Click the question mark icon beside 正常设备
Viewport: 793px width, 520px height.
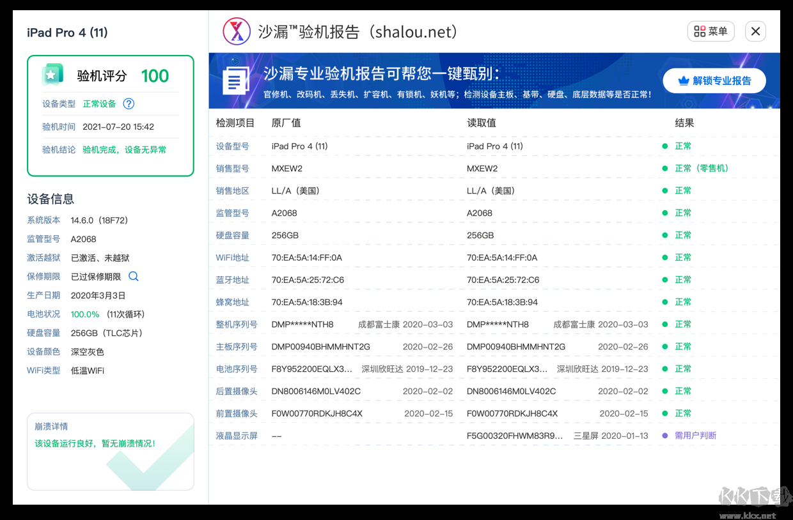click(x=128, y=103)
